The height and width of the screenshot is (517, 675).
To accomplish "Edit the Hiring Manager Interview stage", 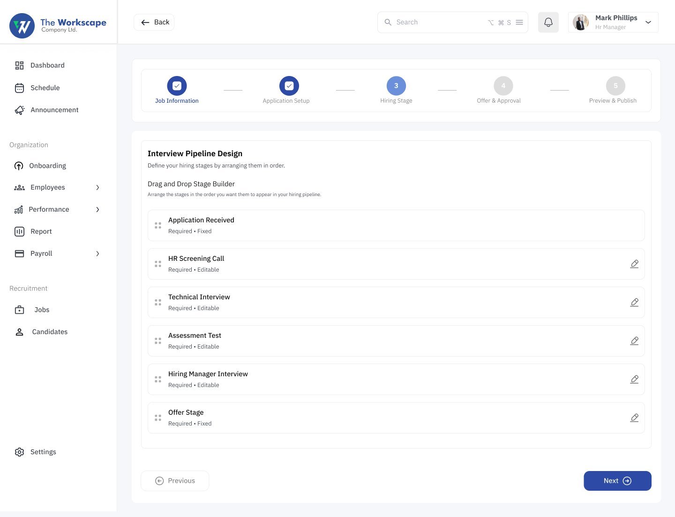I will [x=634, y=379].
